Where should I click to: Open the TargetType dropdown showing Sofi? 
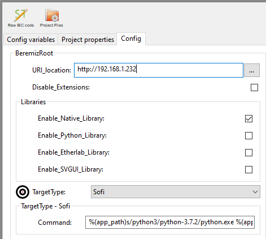coord(176,192)
